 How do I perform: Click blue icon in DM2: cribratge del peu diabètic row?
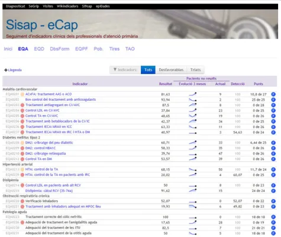click(273, 143)
